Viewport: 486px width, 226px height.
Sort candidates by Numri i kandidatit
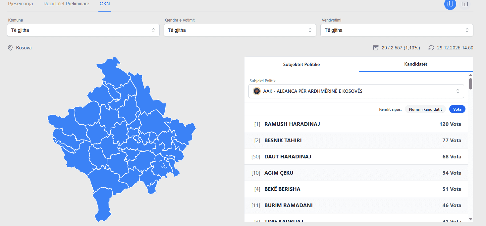[x=425, y=109]
